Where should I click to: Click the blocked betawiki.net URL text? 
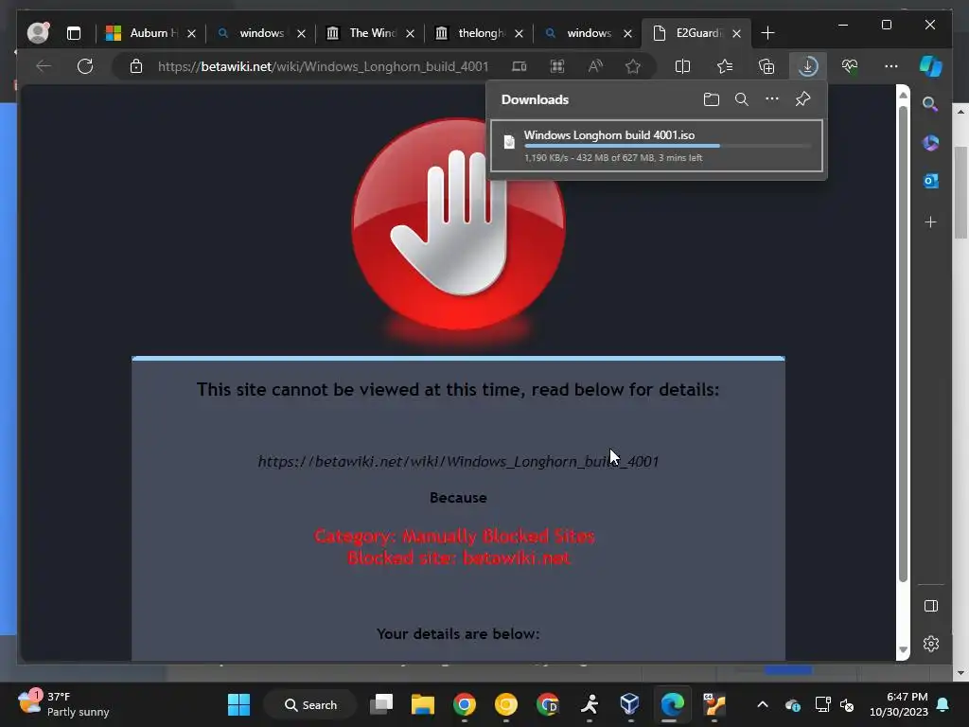pos(458,461)
